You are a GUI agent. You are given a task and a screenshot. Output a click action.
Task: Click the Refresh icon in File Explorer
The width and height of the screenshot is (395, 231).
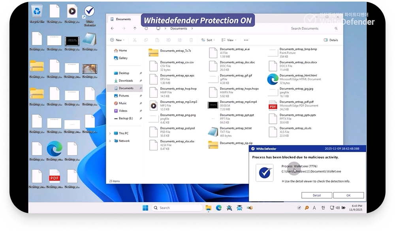(146, 28)
